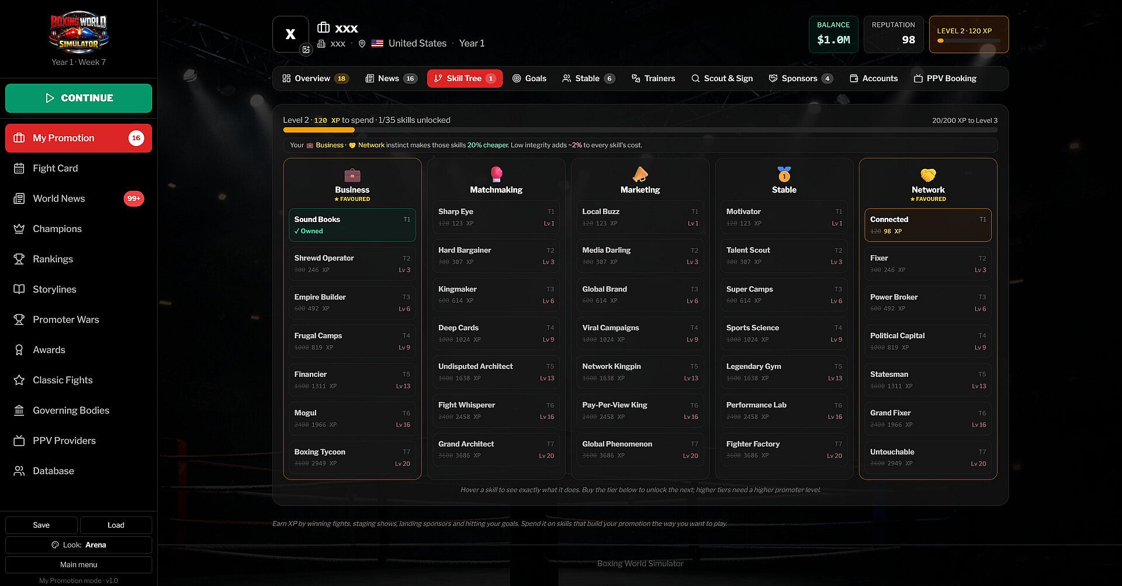This screenshot has height=586, width=1122.
Task: Click the green CONTINUE button
Action: (x=78, y=98)
